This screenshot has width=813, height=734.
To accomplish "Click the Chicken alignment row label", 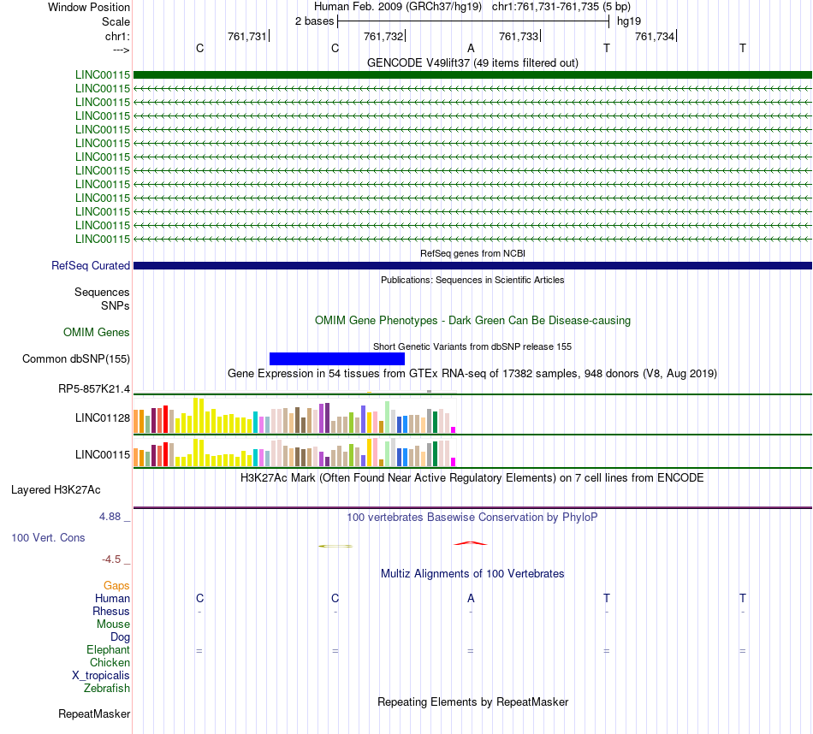I will tap(110, 662).
